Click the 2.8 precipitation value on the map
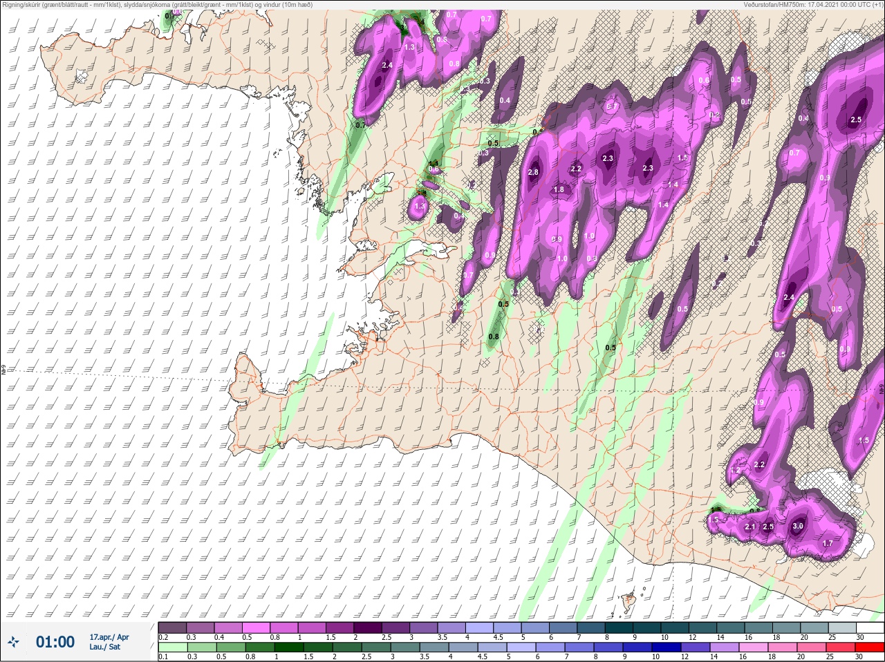The image size is (885, 662). pyautogui.click(x=533, y=172)
